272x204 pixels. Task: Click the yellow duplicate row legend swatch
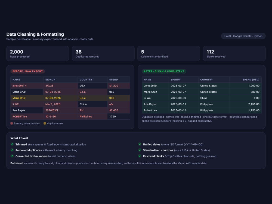pyautogui.click(x=45, y=123)
